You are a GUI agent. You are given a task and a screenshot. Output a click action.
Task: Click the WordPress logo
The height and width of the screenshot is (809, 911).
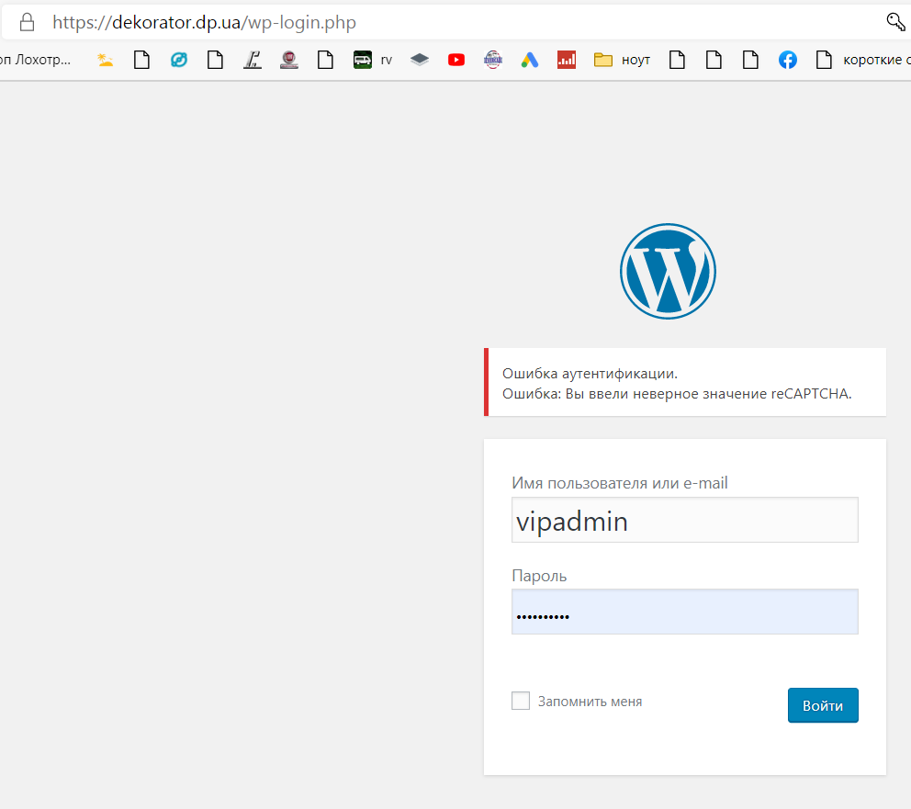click(x=668, y=271)
